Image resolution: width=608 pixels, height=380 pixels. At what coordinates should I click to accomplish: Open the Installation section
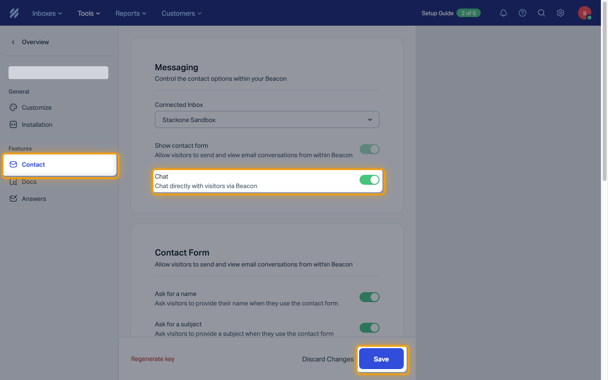pyautogui.click(x=59, y=124)
